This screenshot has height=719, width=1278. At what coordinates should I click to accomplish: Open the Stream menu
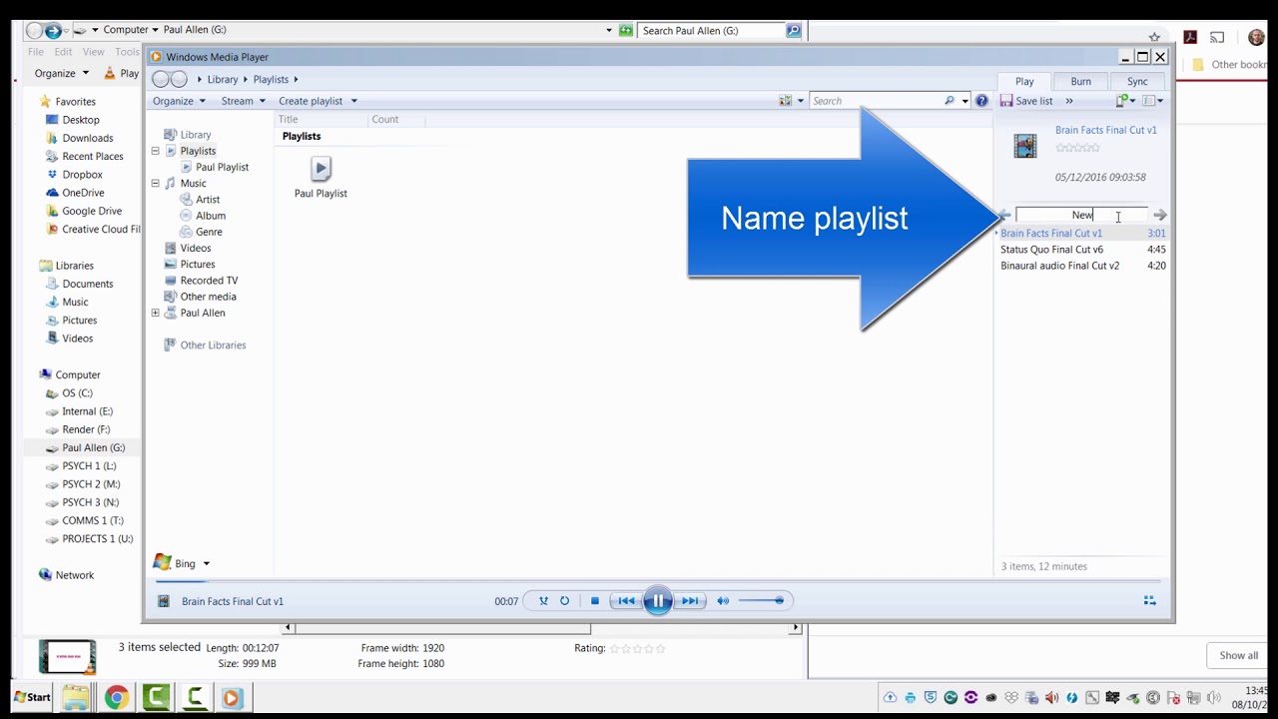click(244, 101)
